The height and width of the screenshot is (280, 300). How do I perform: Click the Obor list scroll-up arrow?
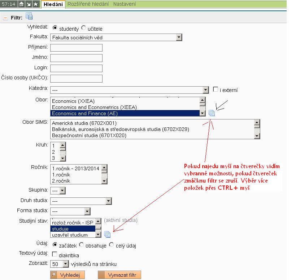click(x=203, y=100)
